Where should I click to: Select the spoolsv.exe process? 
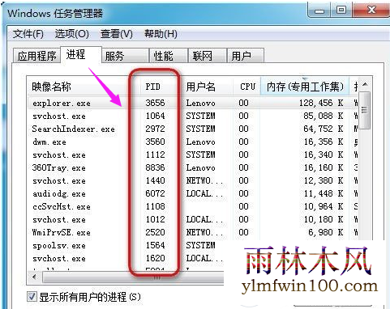[126, 245]
